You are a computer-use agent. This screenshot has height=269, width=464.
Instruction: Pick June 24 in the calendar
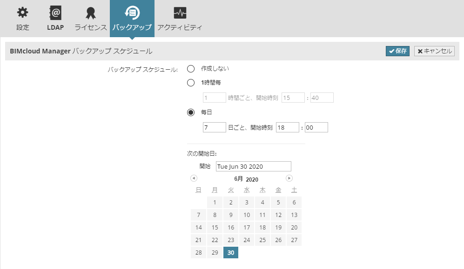coord(247,240)
